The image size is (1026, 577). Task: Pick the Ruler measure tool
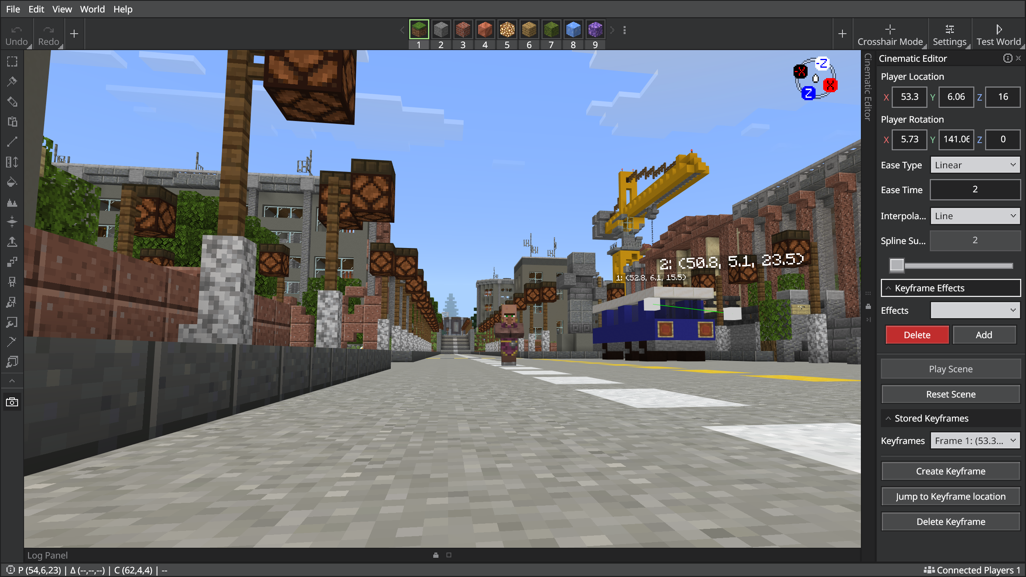(x=12, y=162)
